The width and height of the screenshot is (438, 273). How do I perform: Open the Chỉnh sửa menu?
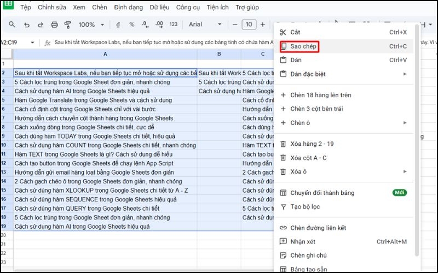tap(52, 8)
